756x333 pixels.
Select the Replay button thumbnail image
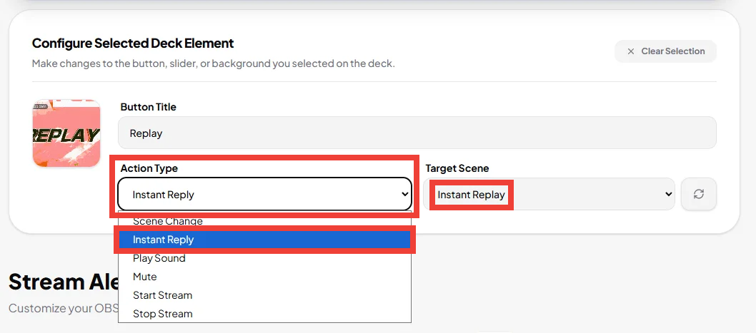66,133
